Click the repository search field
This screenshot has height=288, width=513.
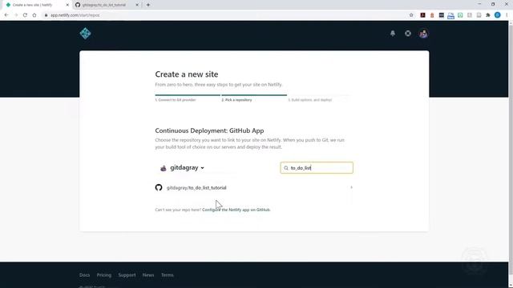(317, 168)
